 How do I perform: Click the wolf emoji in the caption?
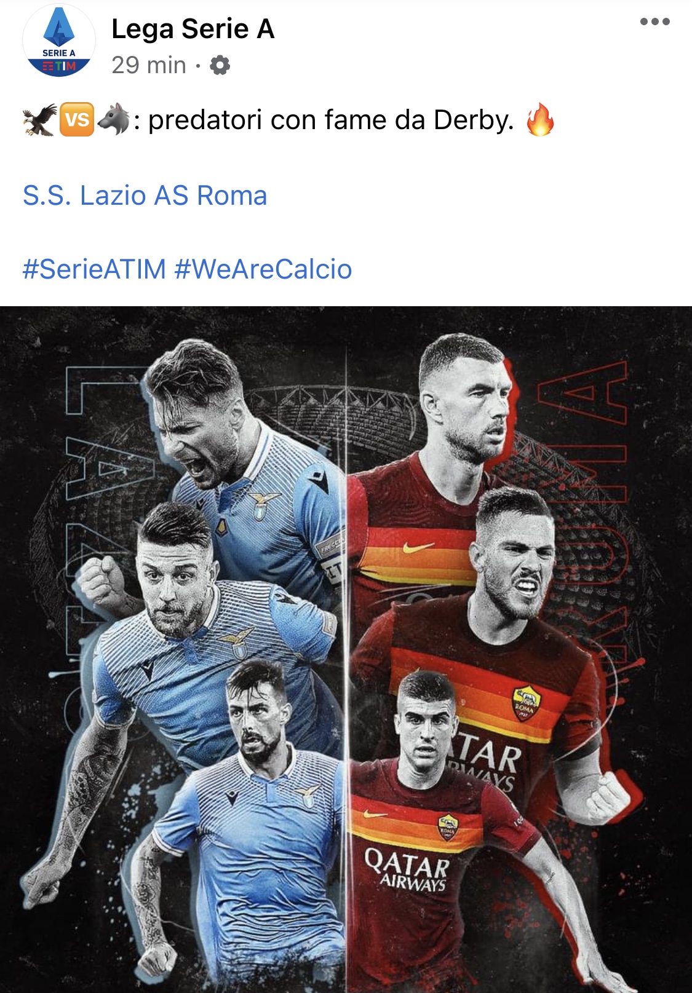point(113,120)
